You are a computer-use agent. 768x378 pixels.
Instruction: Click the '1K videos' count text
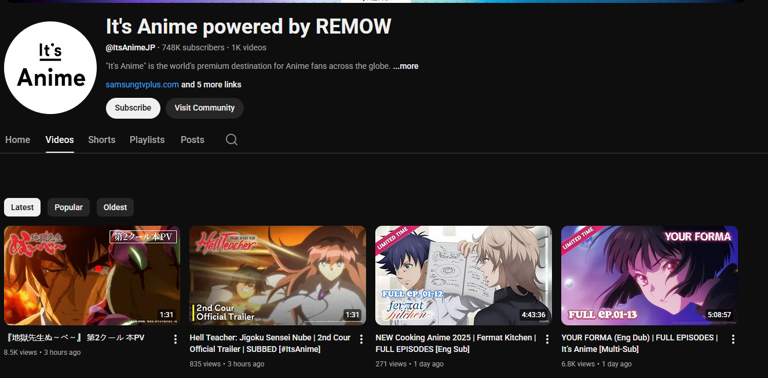coord(249,47)
